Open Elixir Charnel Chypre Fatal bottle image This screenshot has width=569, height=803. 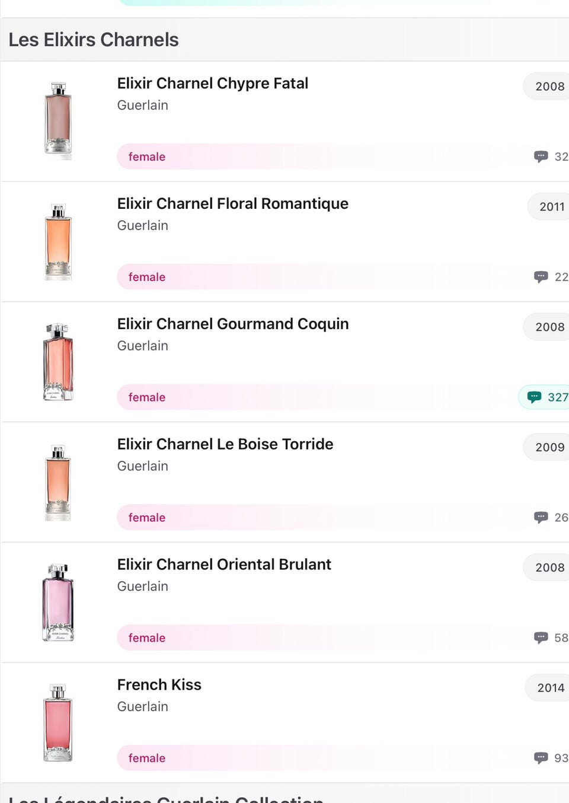[x=58, y=121]
